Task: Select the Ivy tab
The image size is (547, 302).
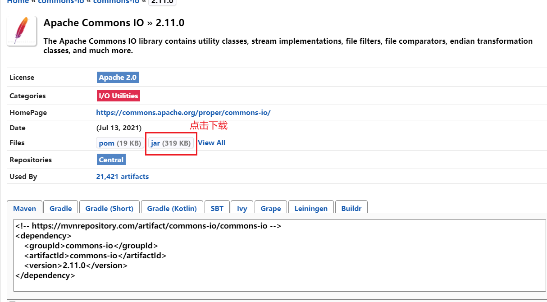Action: coord(242,208)
